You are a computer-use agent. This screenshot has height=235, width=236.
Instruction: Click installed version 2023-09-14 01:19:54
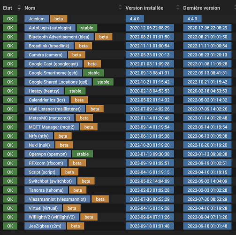tap(150, 127)
